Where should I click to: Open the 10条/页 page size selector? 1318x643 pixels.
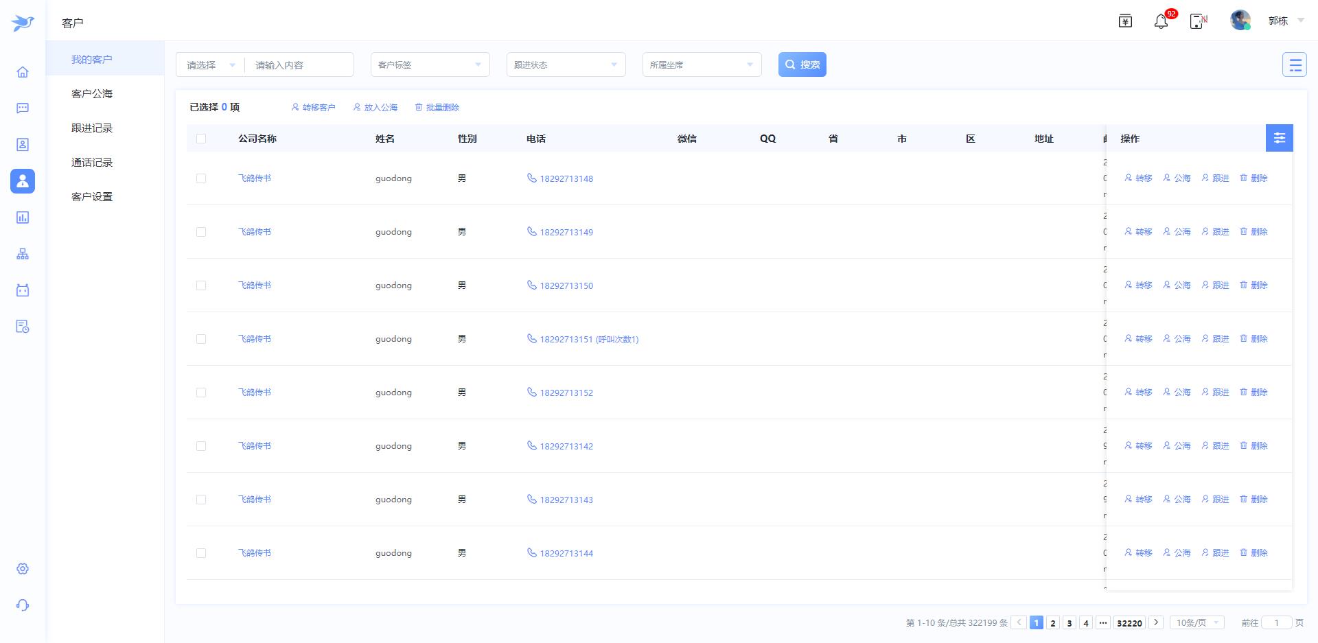(1196, 622)
